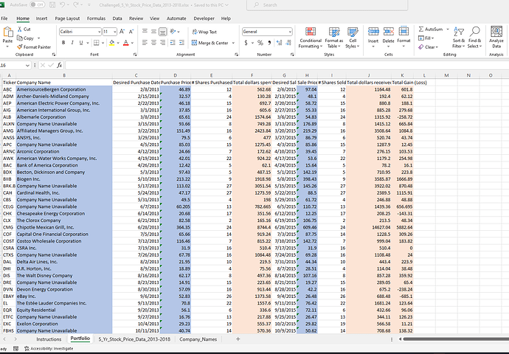This screenshot has height=354, width=509.
Task: Toggle Underline formatting
Action: 81,43
